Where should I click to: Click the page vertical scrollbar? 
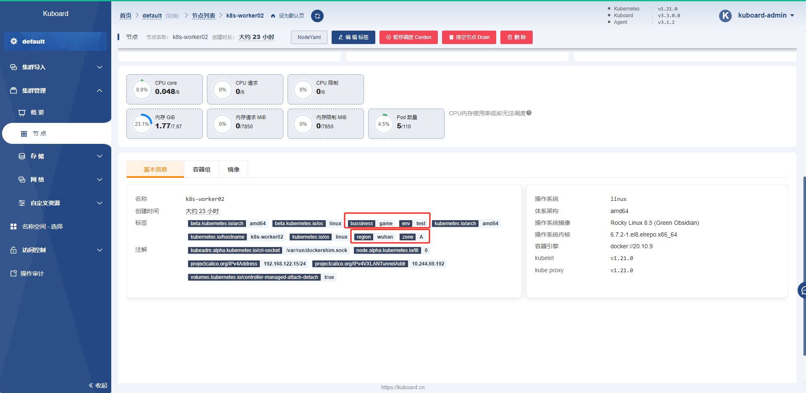[x=804, y=266]
